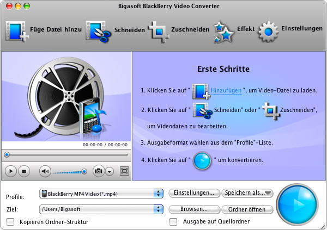Click the Browsen... button
327x230 pixels.
(x=194, y=209)
